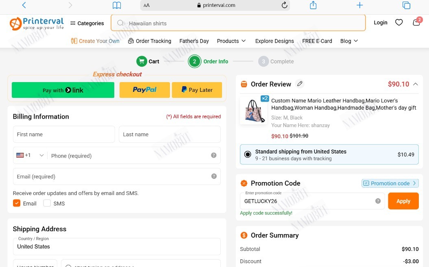Show help for promotion code field

(378, 201)
